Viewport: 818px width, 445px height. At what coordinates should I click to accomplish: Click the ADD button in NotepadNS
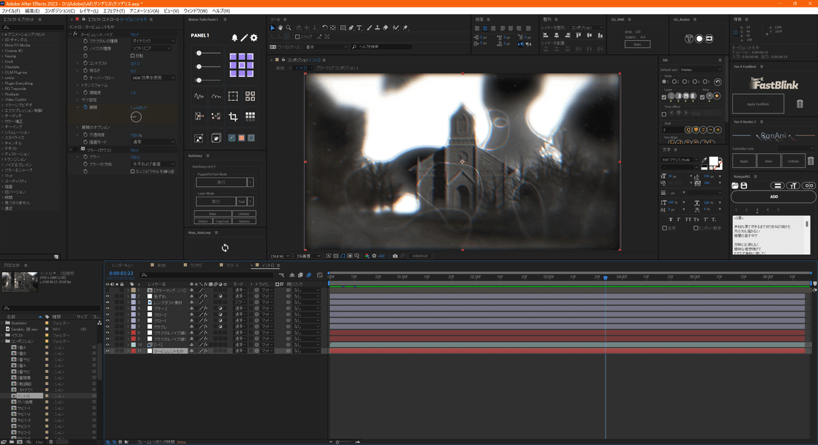pyautogui.click(x=774, y=196)
